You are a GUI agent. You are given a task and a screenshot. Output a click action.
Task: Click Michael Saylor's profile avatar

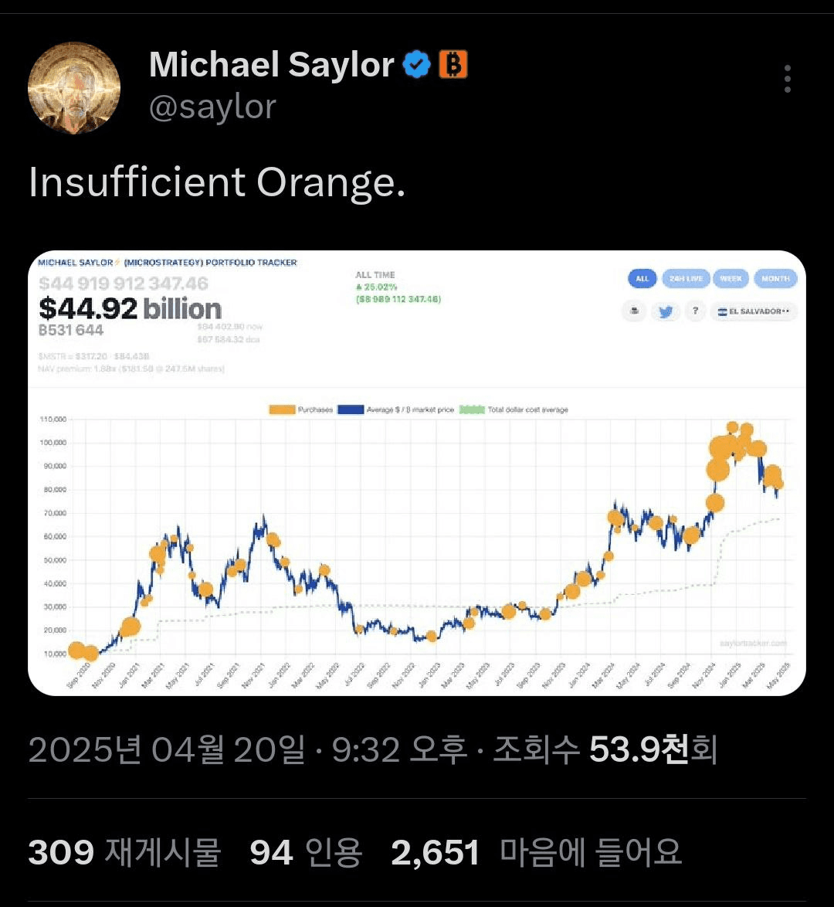[74, 88]
